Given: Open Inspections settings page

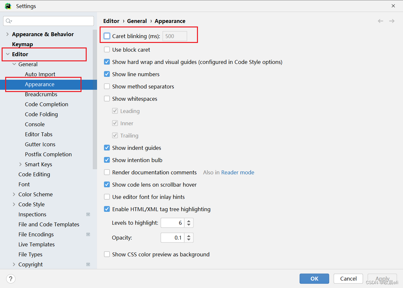Looking at the screenshot, I should [32, 214].
